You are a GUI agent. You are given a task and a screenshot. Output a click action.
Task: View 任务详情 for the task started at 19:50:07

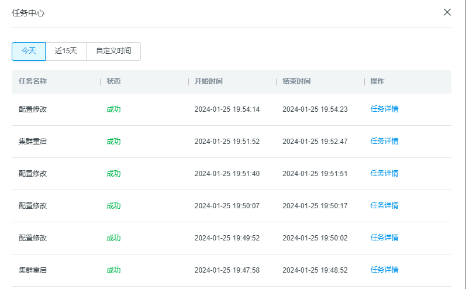pos(384,205)
